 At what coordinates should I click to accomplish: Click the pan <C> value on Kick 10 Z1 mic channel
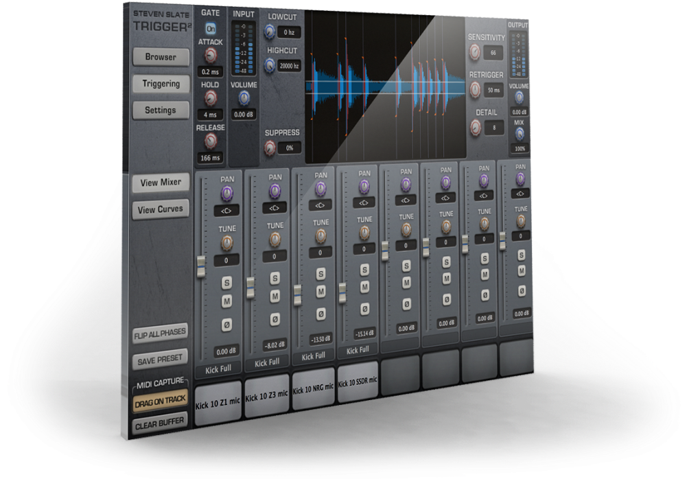point(226,211)
